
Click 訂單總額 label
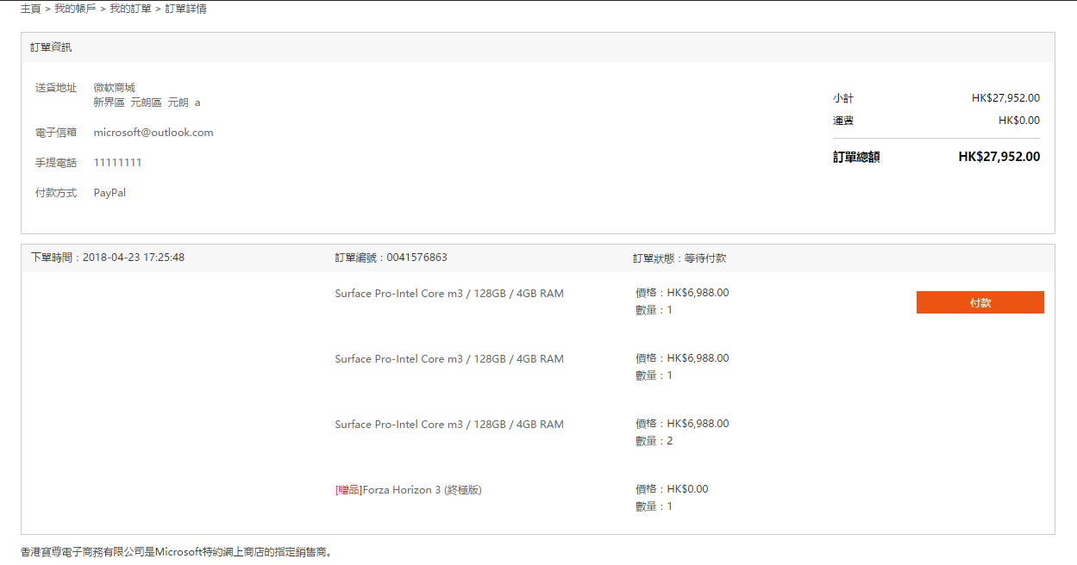(x=856, y=157)
